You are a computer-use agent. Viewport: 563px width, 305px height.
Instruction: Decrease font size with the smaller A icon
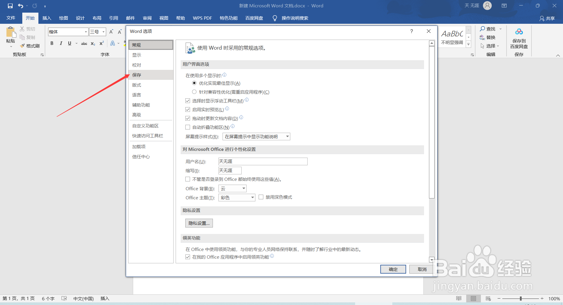click(120, 32)
